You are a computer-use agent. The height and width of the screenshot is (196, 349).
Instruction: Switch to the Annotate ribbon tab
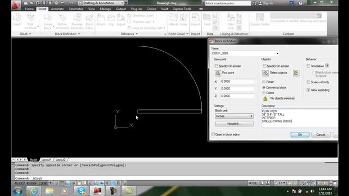tap(57, 9)
